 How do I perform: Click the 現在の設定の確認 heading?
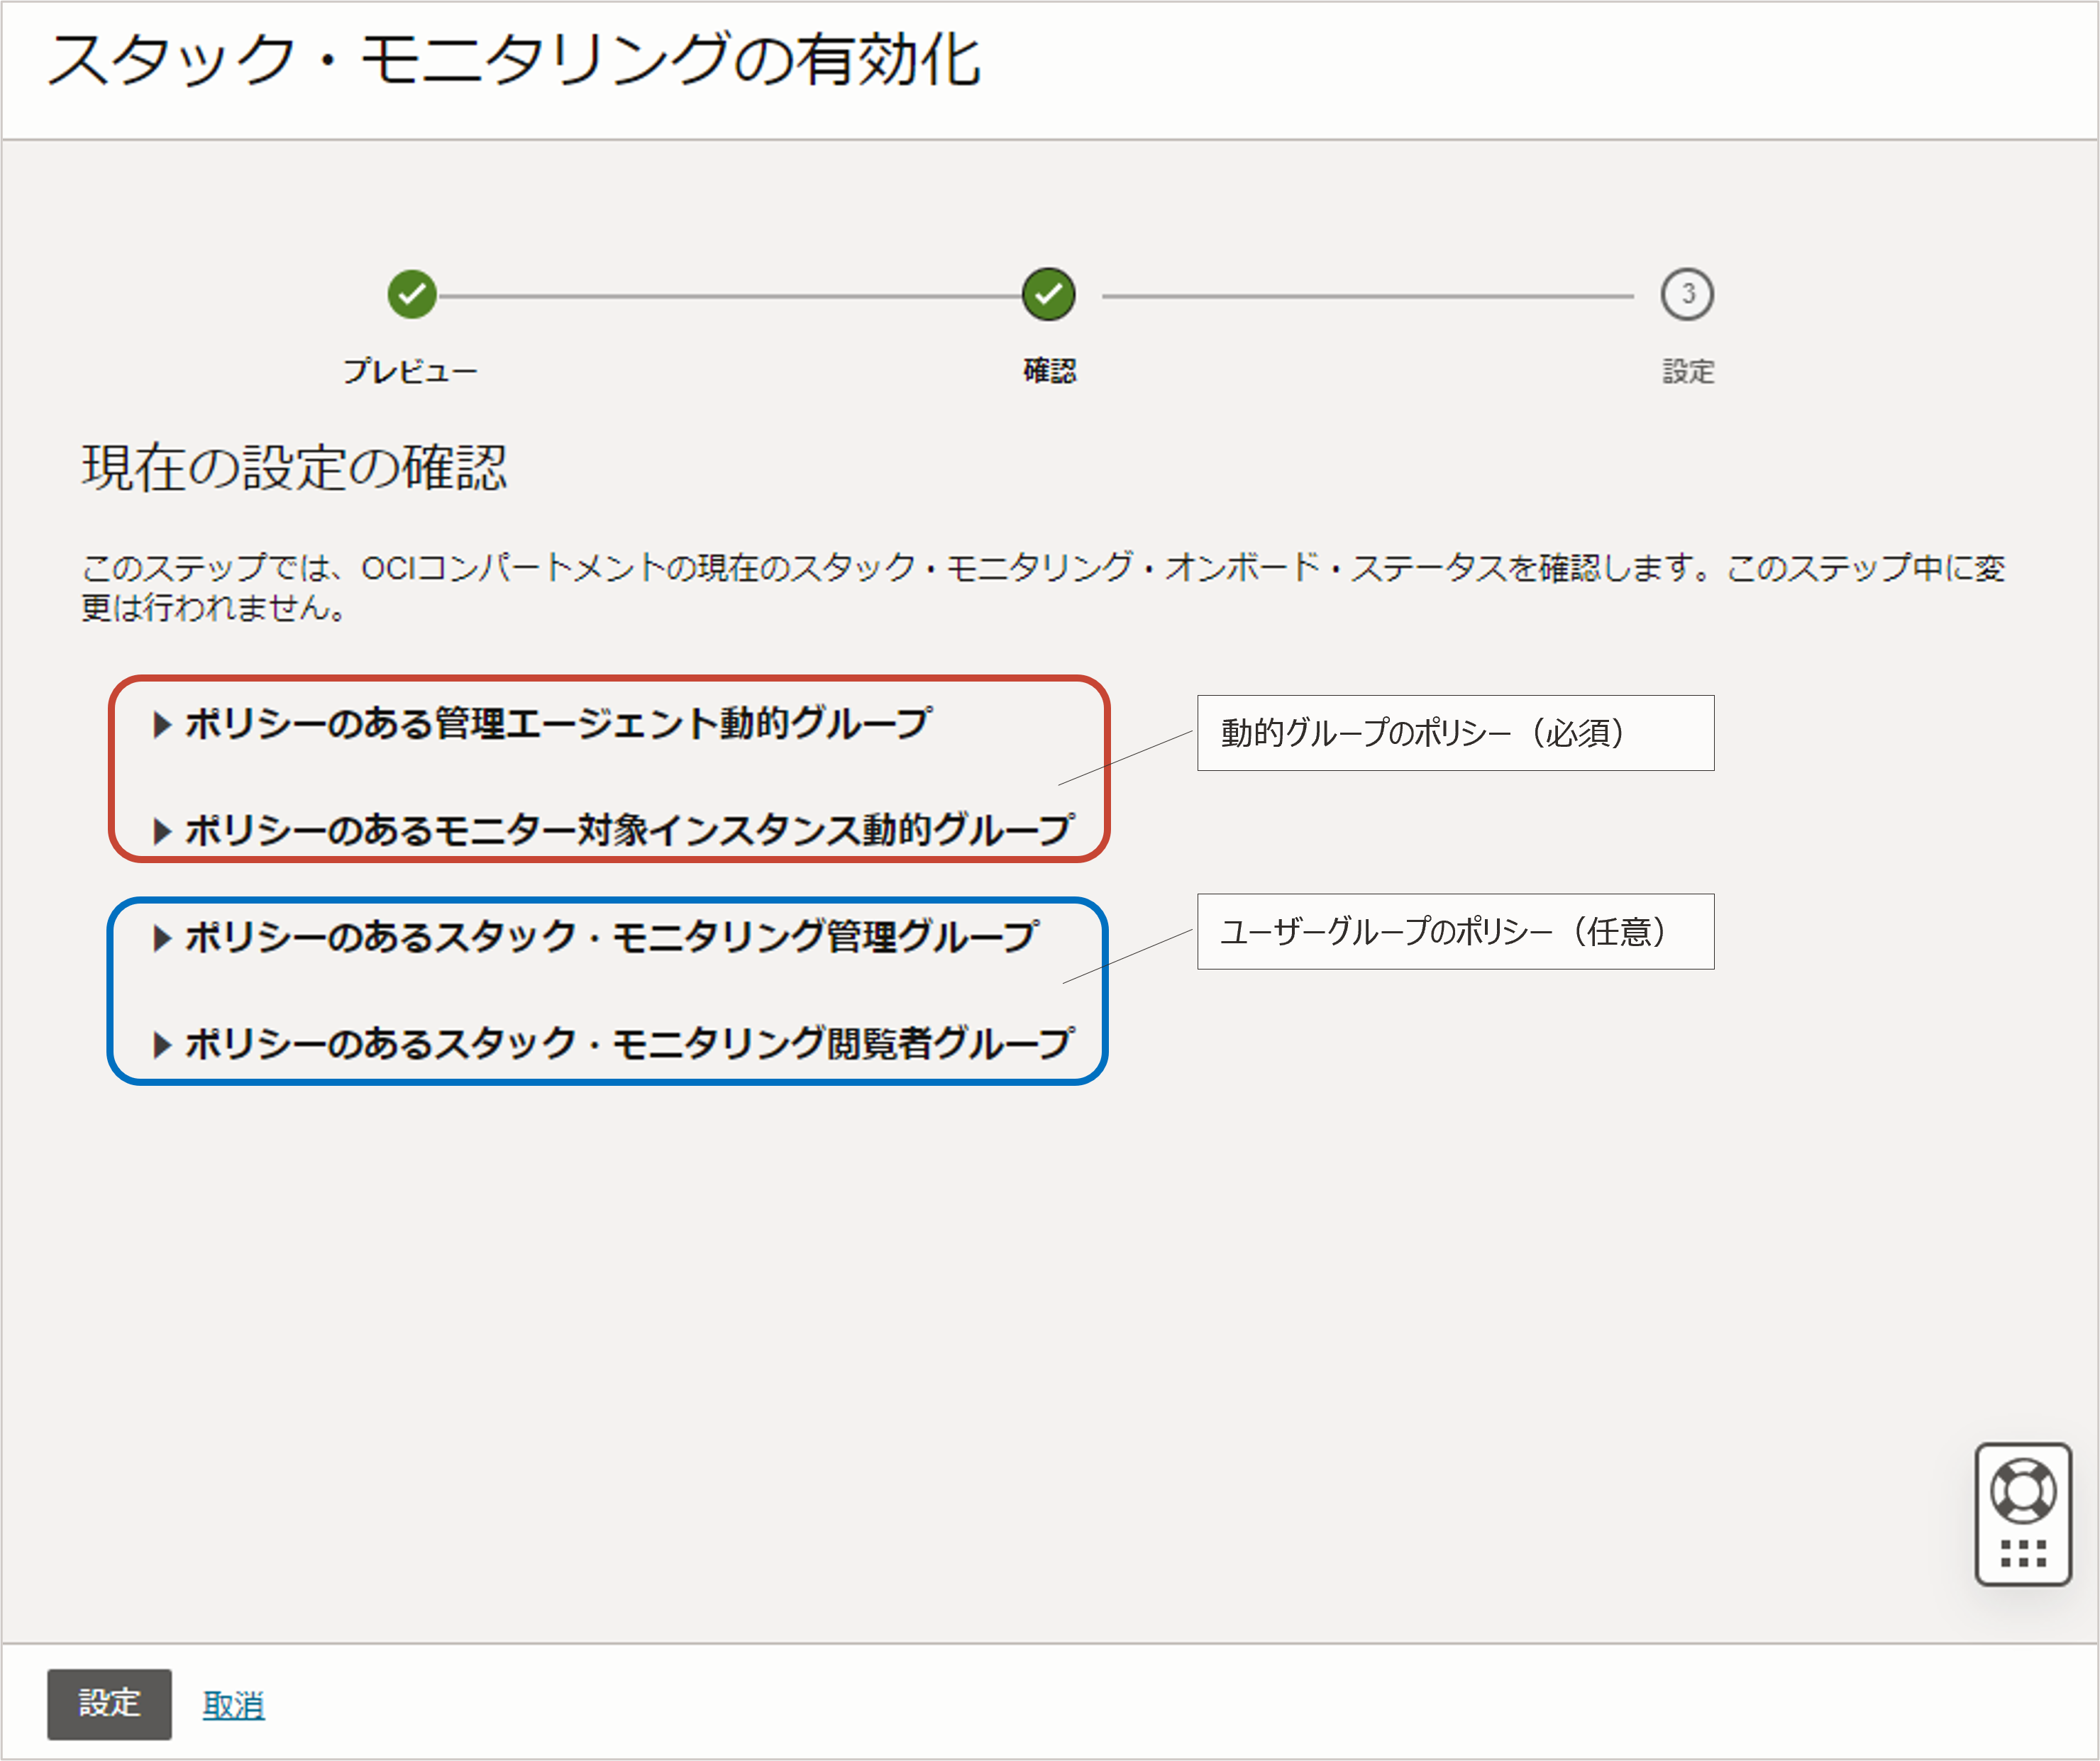click(x=294, y=468)
